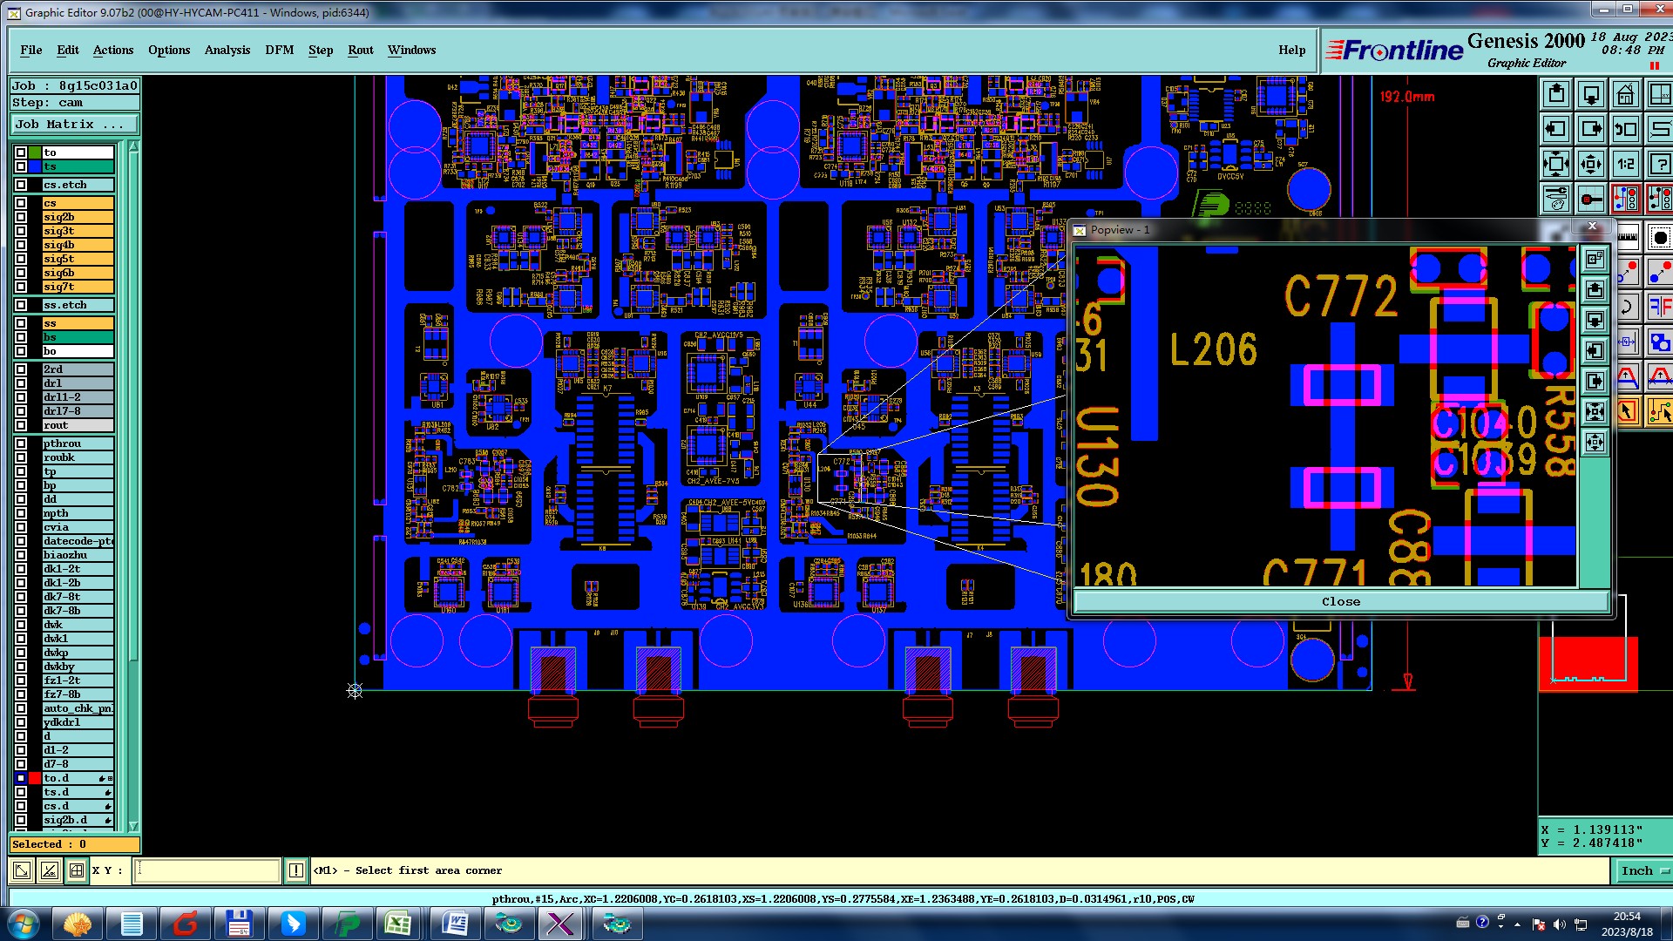Toggle display checkbox for layer sig2b
The width and height of the screenshot is (1673, 941).
pos(21,217)
